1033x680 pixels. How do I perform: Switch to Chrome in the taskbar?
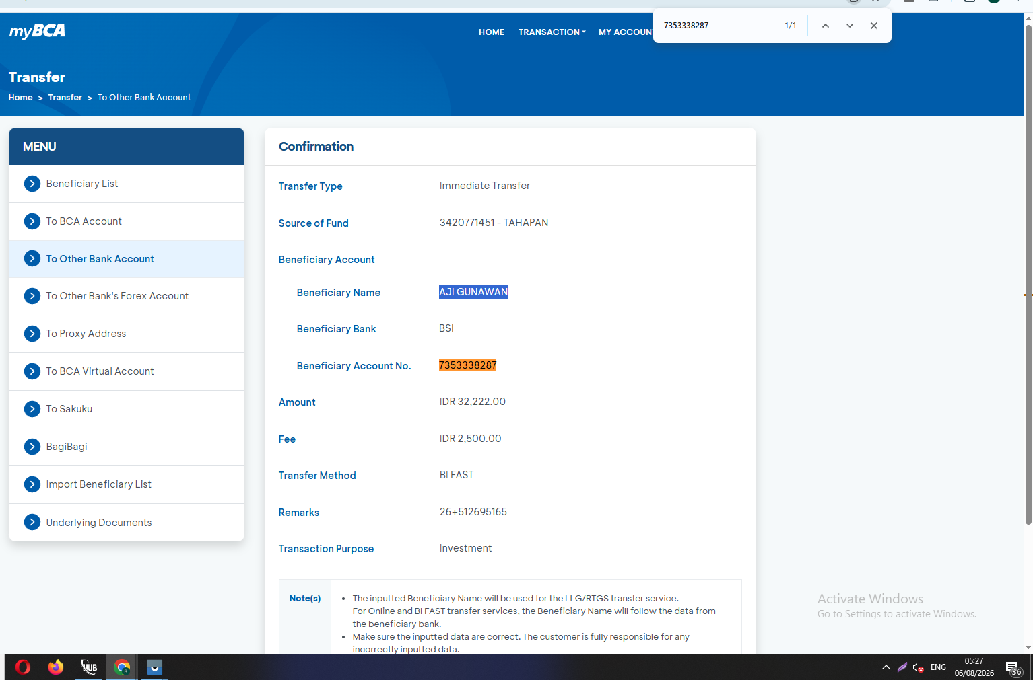[122, 667]
